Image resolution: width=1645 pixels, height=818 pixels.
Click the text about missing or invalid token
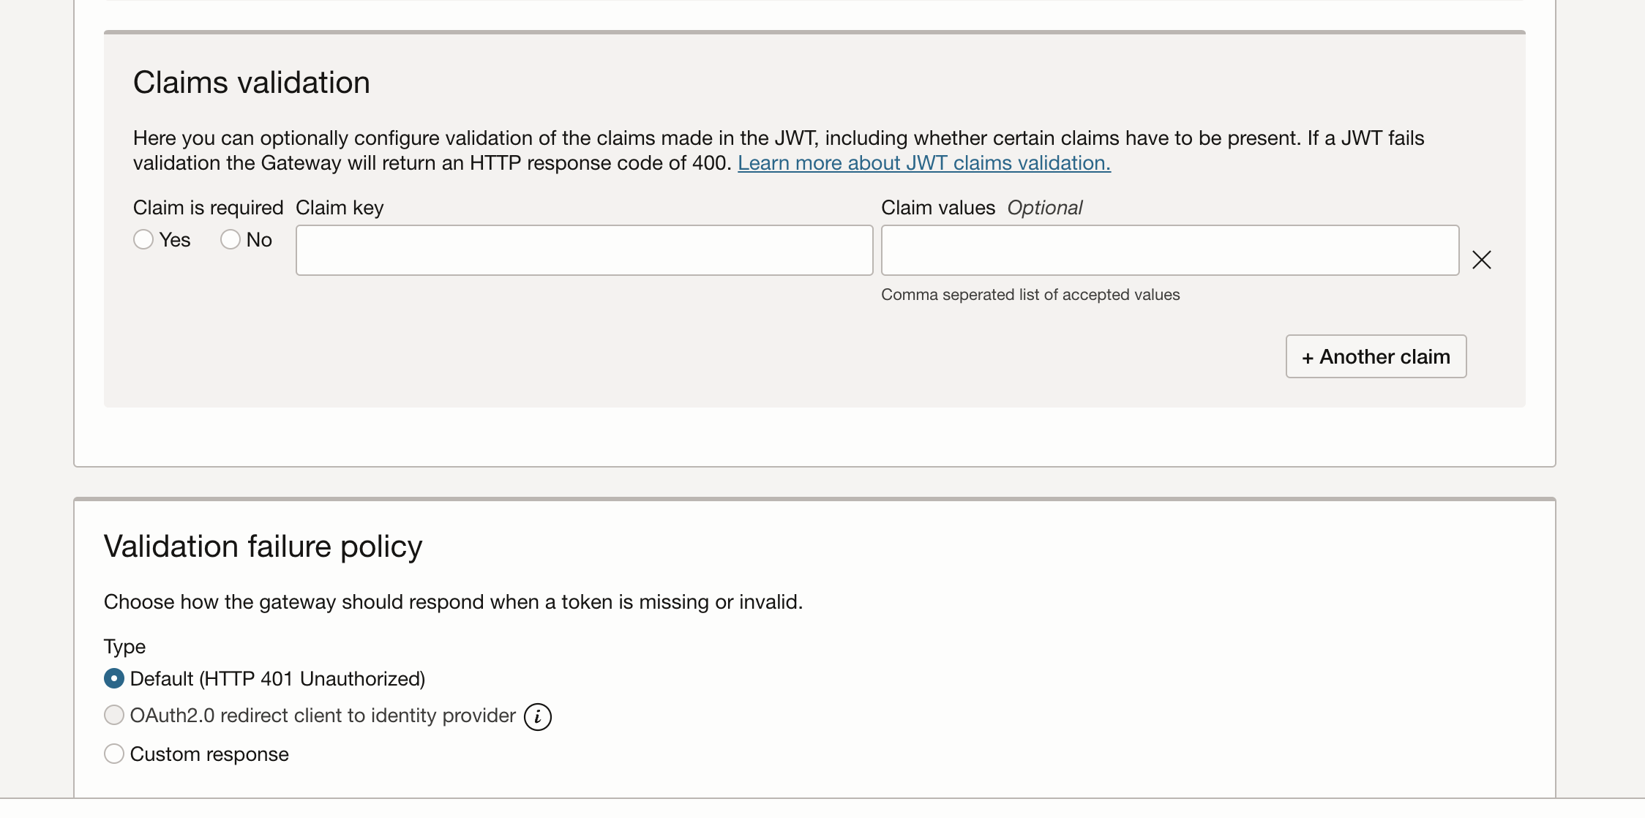[x=453, y=602]
